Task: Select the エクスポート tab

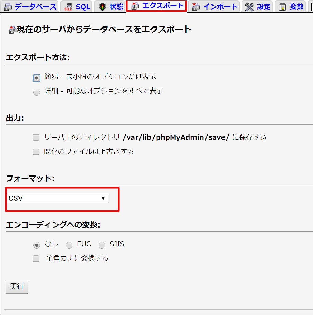Action: click(157, 6)
